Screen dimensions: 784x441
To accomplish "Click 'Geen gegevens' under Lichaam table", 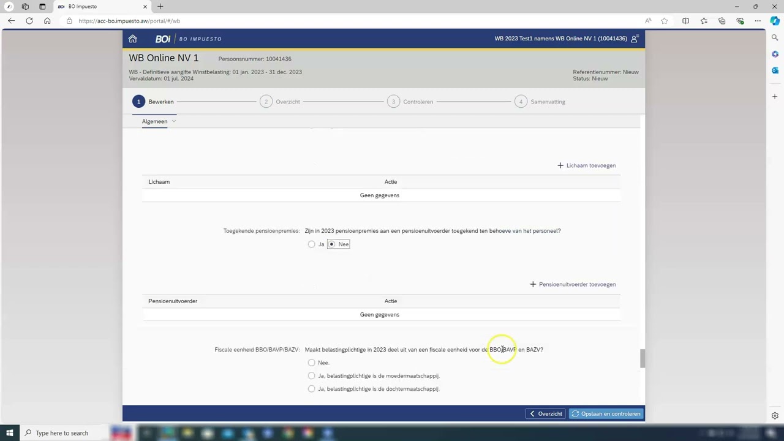I will click(380, 195).
